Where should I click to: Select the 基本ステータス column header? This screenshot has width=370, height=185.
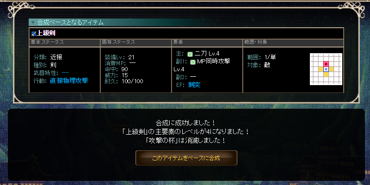(x=64, y=43)
